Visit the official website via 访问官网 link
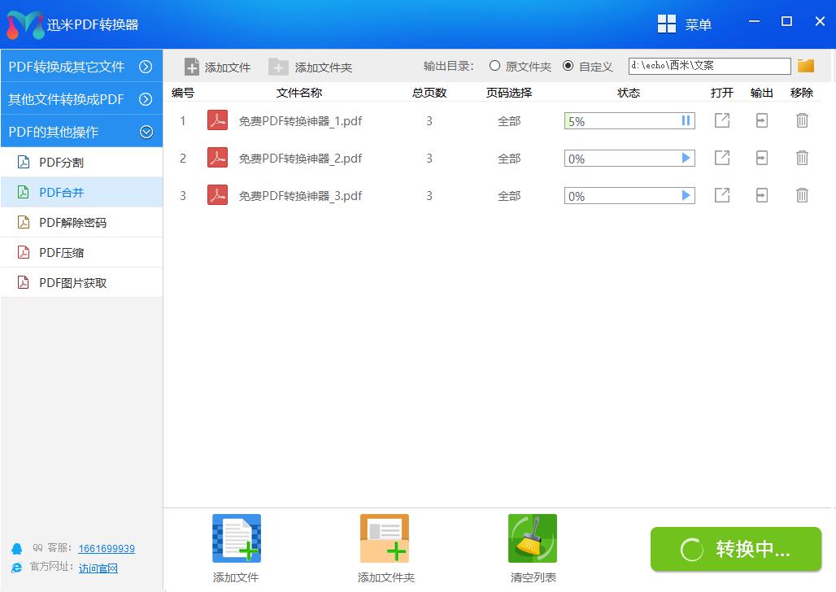The width and height of the screenshot is (836, 592). 98,568
